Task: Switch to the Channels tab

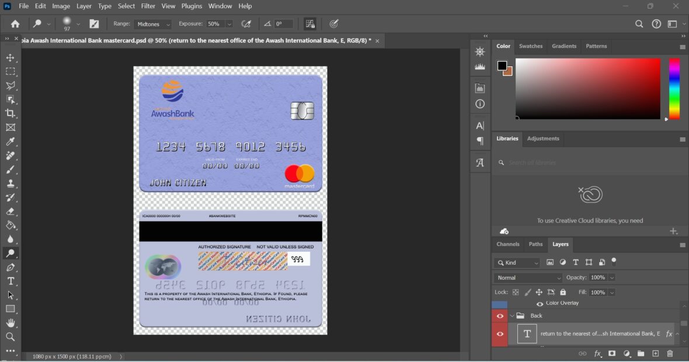Action: 508,244
